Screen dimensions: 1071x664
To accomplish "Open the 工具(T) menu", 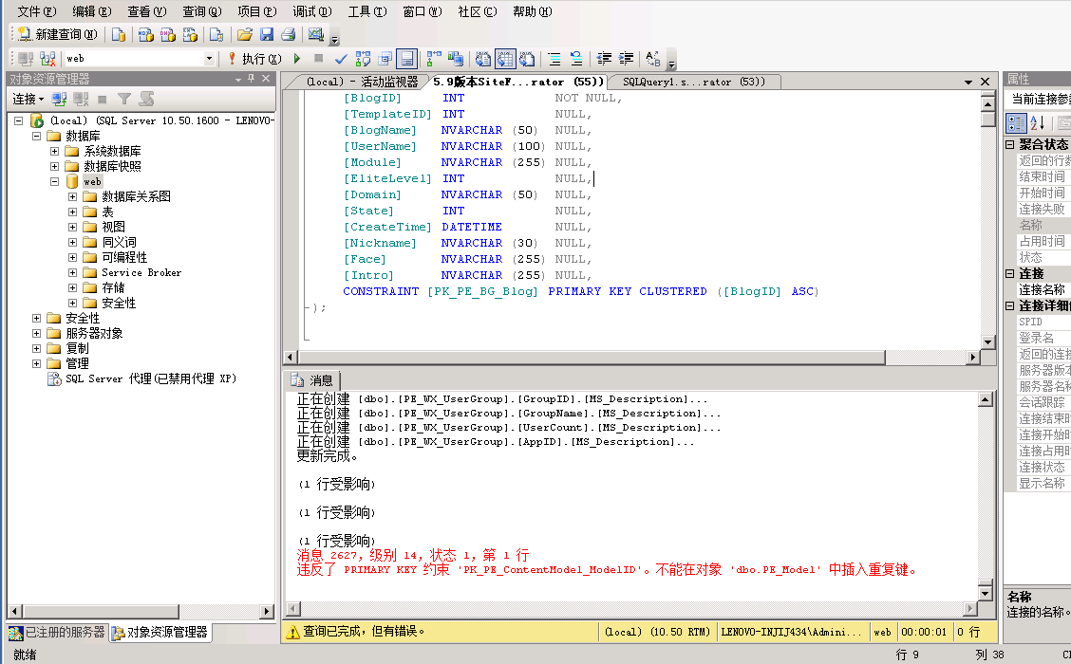I will point(366,11).
